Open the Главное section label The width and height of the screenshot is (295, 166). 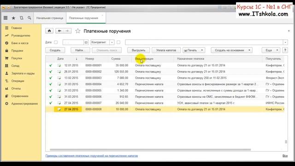[x=17, y=28]
